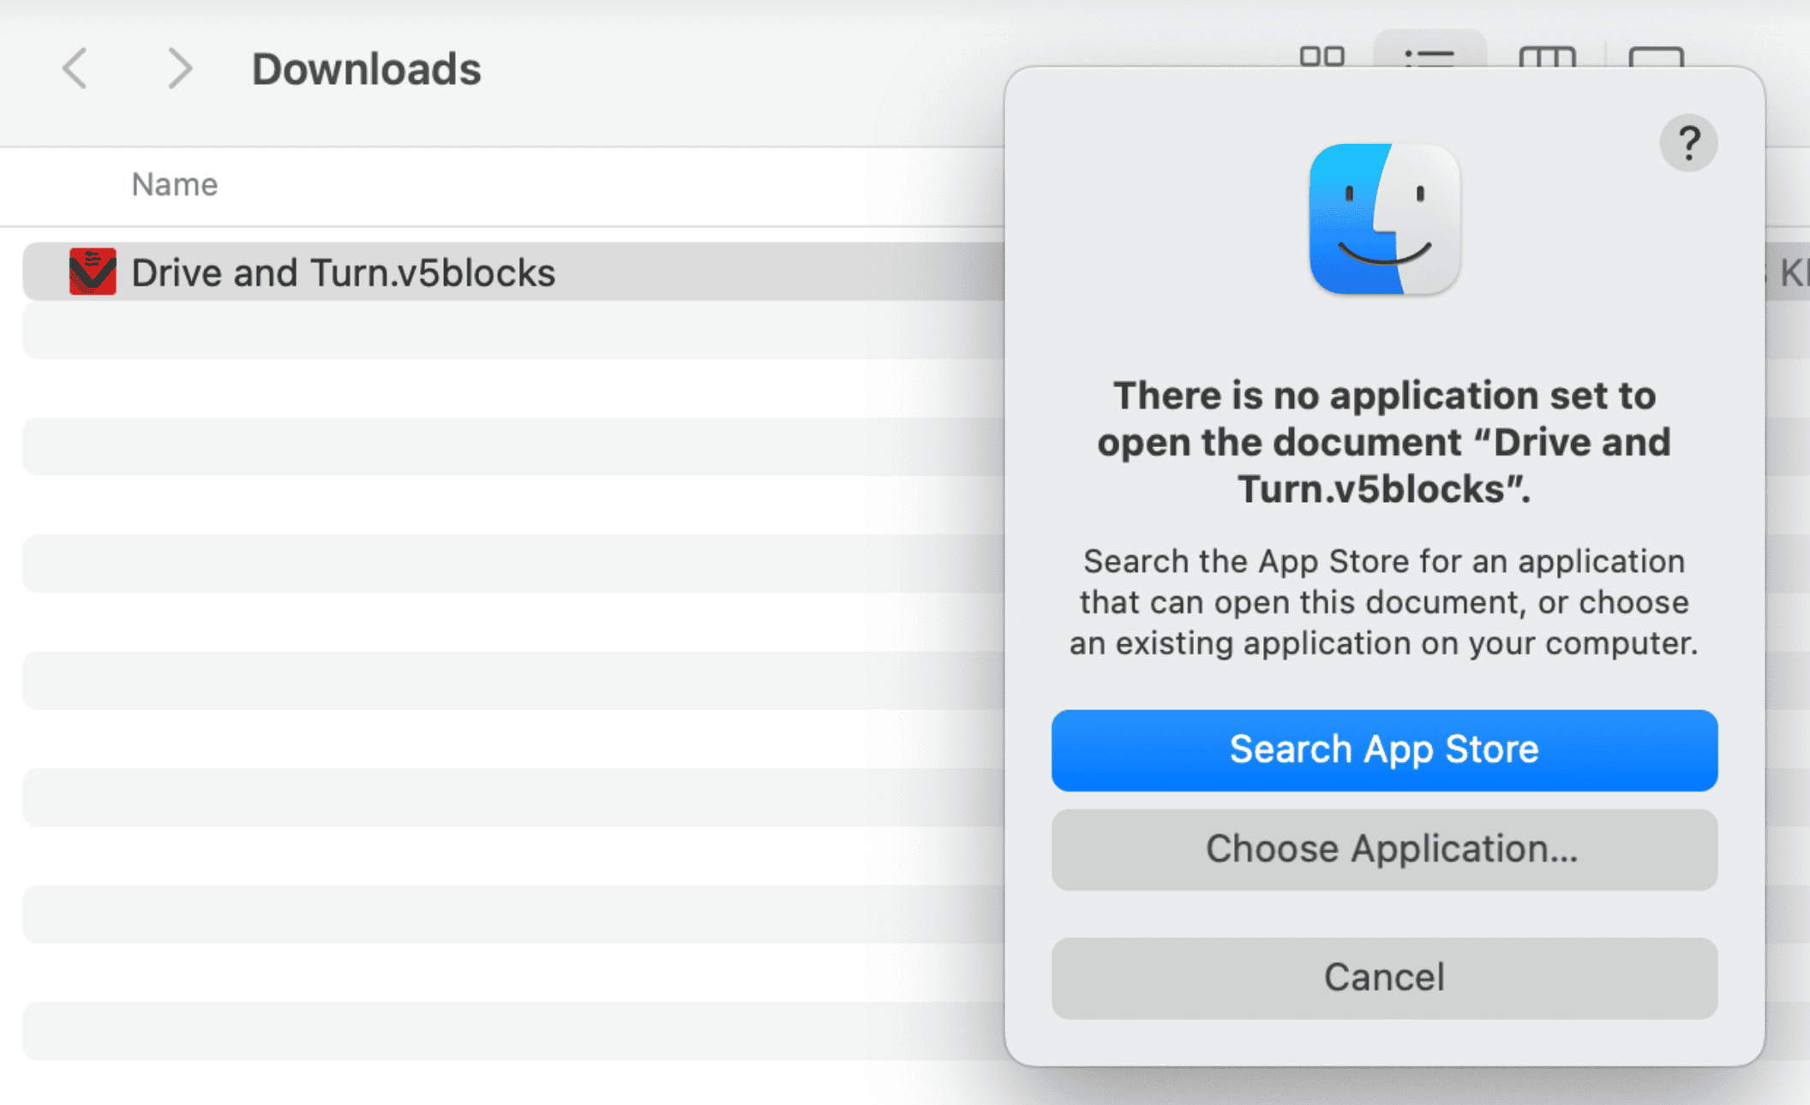Screen dimensions: 1810x1105
Task: Click Search App Store
Action: pyautogui.click(x=1383, y=749)
